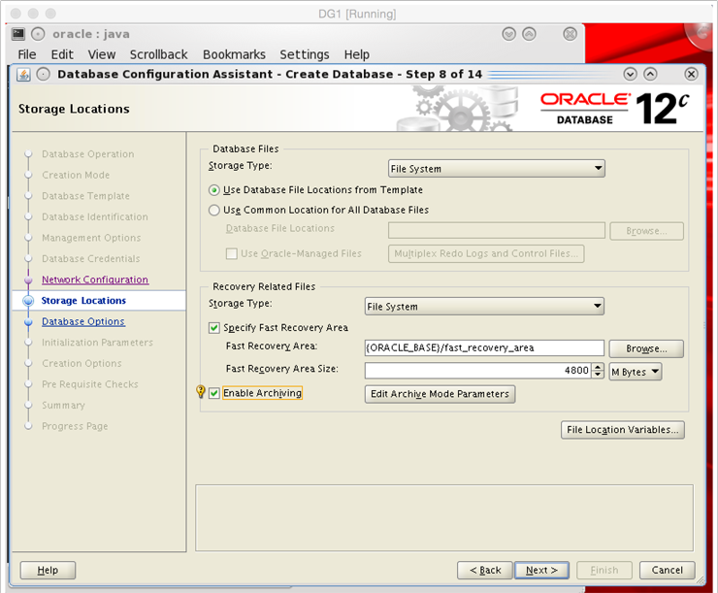This screenshot has width=718, height=593.
Task: Click Management Options step in sidebar
Action: click(x=91, y=238)
